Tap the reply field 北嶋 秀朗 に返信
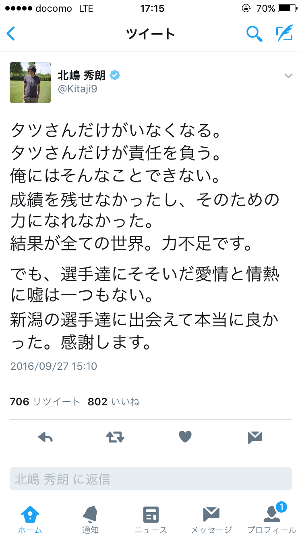Viewport: 302px width, 538px height. tap(151, 479)
